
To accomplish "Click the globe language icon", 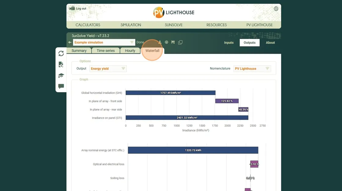I will click(276, 9).
